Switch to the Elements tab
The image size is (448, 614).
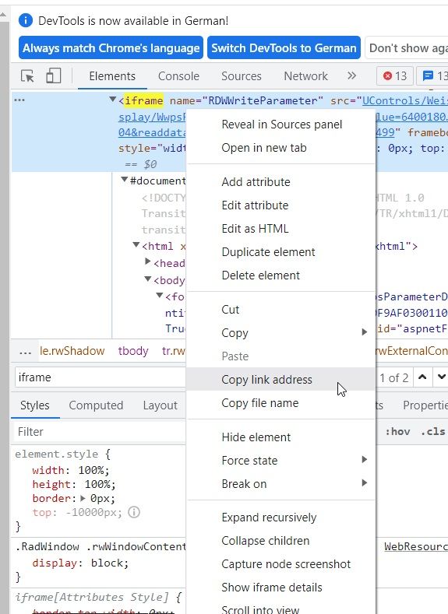coord(112,76)
